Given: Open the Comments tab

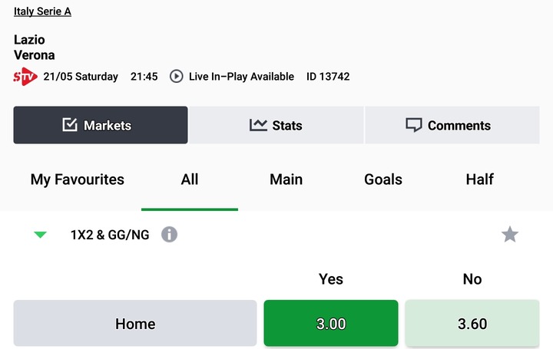Looking at the screenshot, I should tap(452, 125).
